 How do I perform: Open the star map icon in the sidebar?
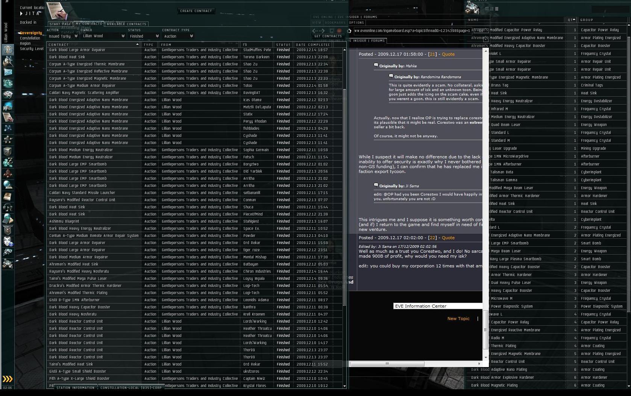(8, 128)
